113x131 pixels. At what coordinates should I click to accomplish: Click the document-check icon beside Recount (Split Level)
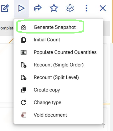[24, 77]
